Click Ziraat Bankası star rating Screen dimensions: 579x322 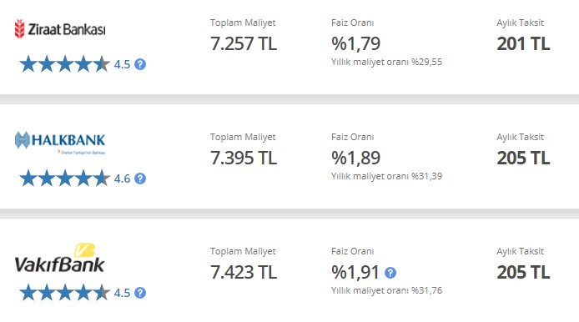point(64,64)
